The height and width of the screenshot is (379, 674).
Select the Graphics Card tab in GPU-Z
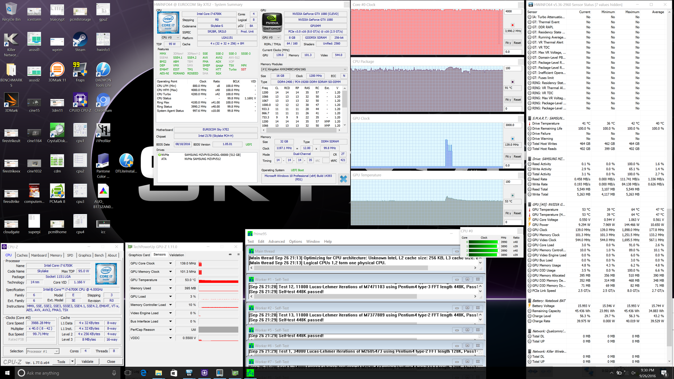[x=139, y=255]
